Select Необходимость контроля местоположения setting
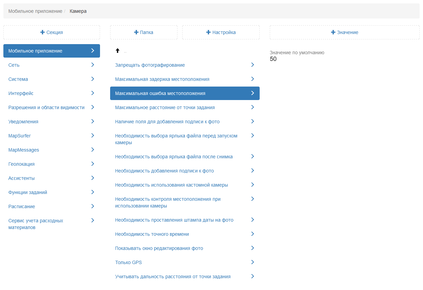Image resolution: width=423 pixels, height=290 pixels. click(185, 202)
